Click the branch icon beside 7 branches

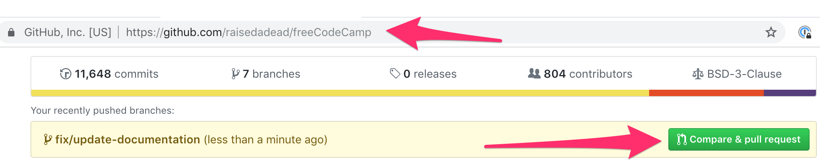[x=235, y=74]
